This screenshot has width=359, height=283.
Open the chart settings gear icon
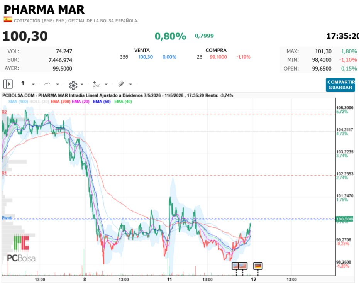[x=73, y=85]
